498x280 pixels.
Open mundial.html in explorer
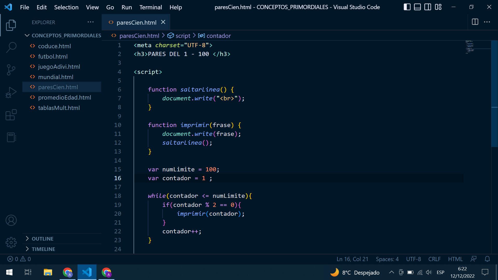(62, 77)
